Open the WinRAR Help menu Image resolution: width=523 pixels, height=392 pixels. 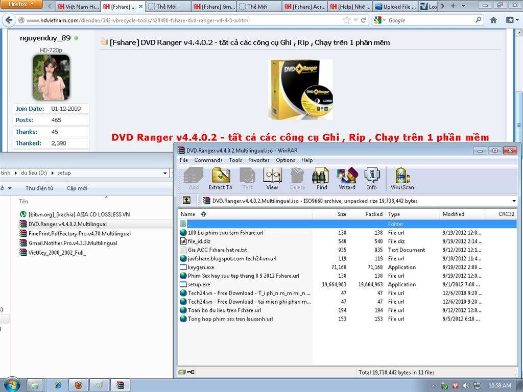(x=307, y=160)
